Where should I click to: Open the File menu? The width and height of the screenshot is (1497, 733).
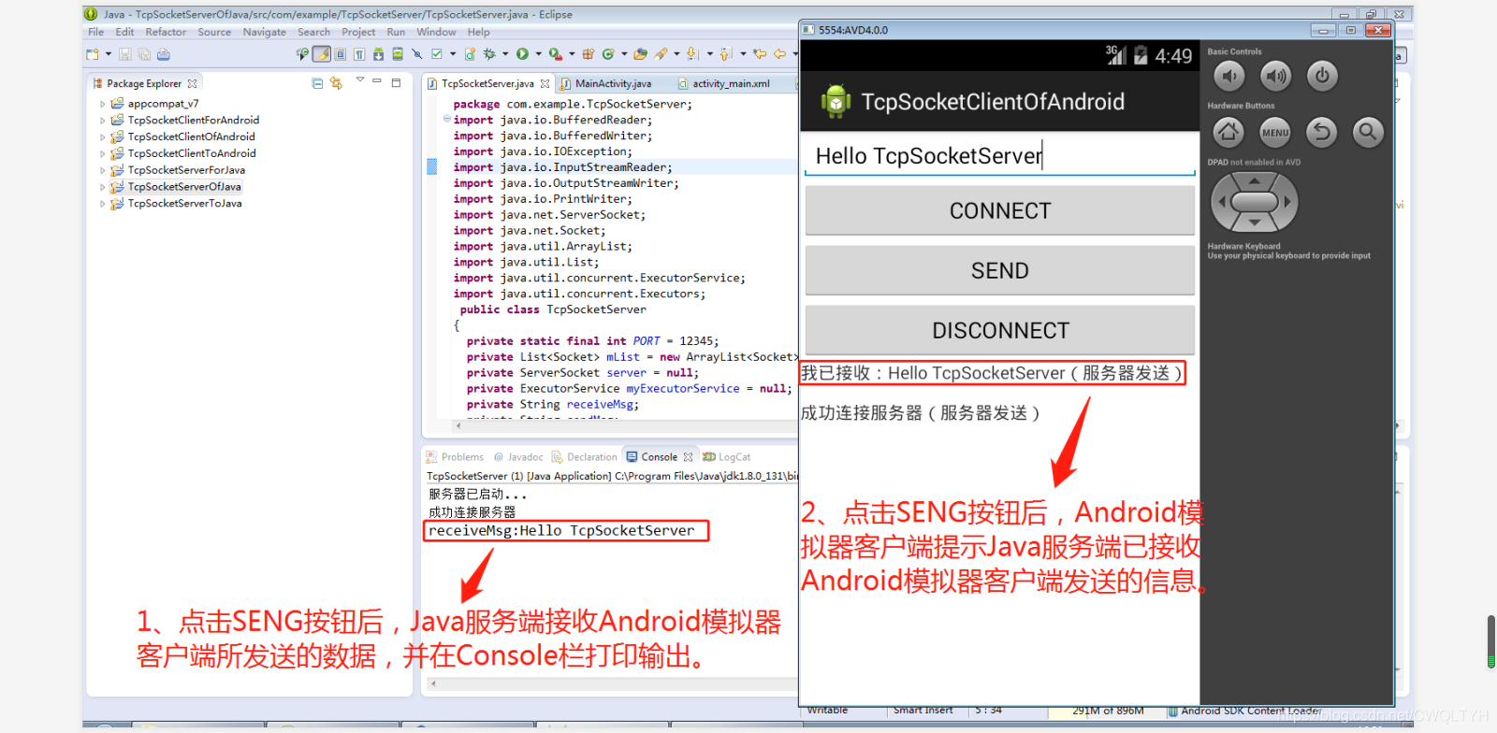[x=96, y=32]
